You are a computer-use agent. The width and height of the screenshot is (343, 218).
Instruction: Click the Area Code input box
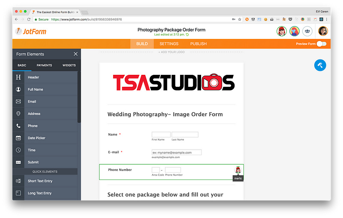click(x=156, y=170)
